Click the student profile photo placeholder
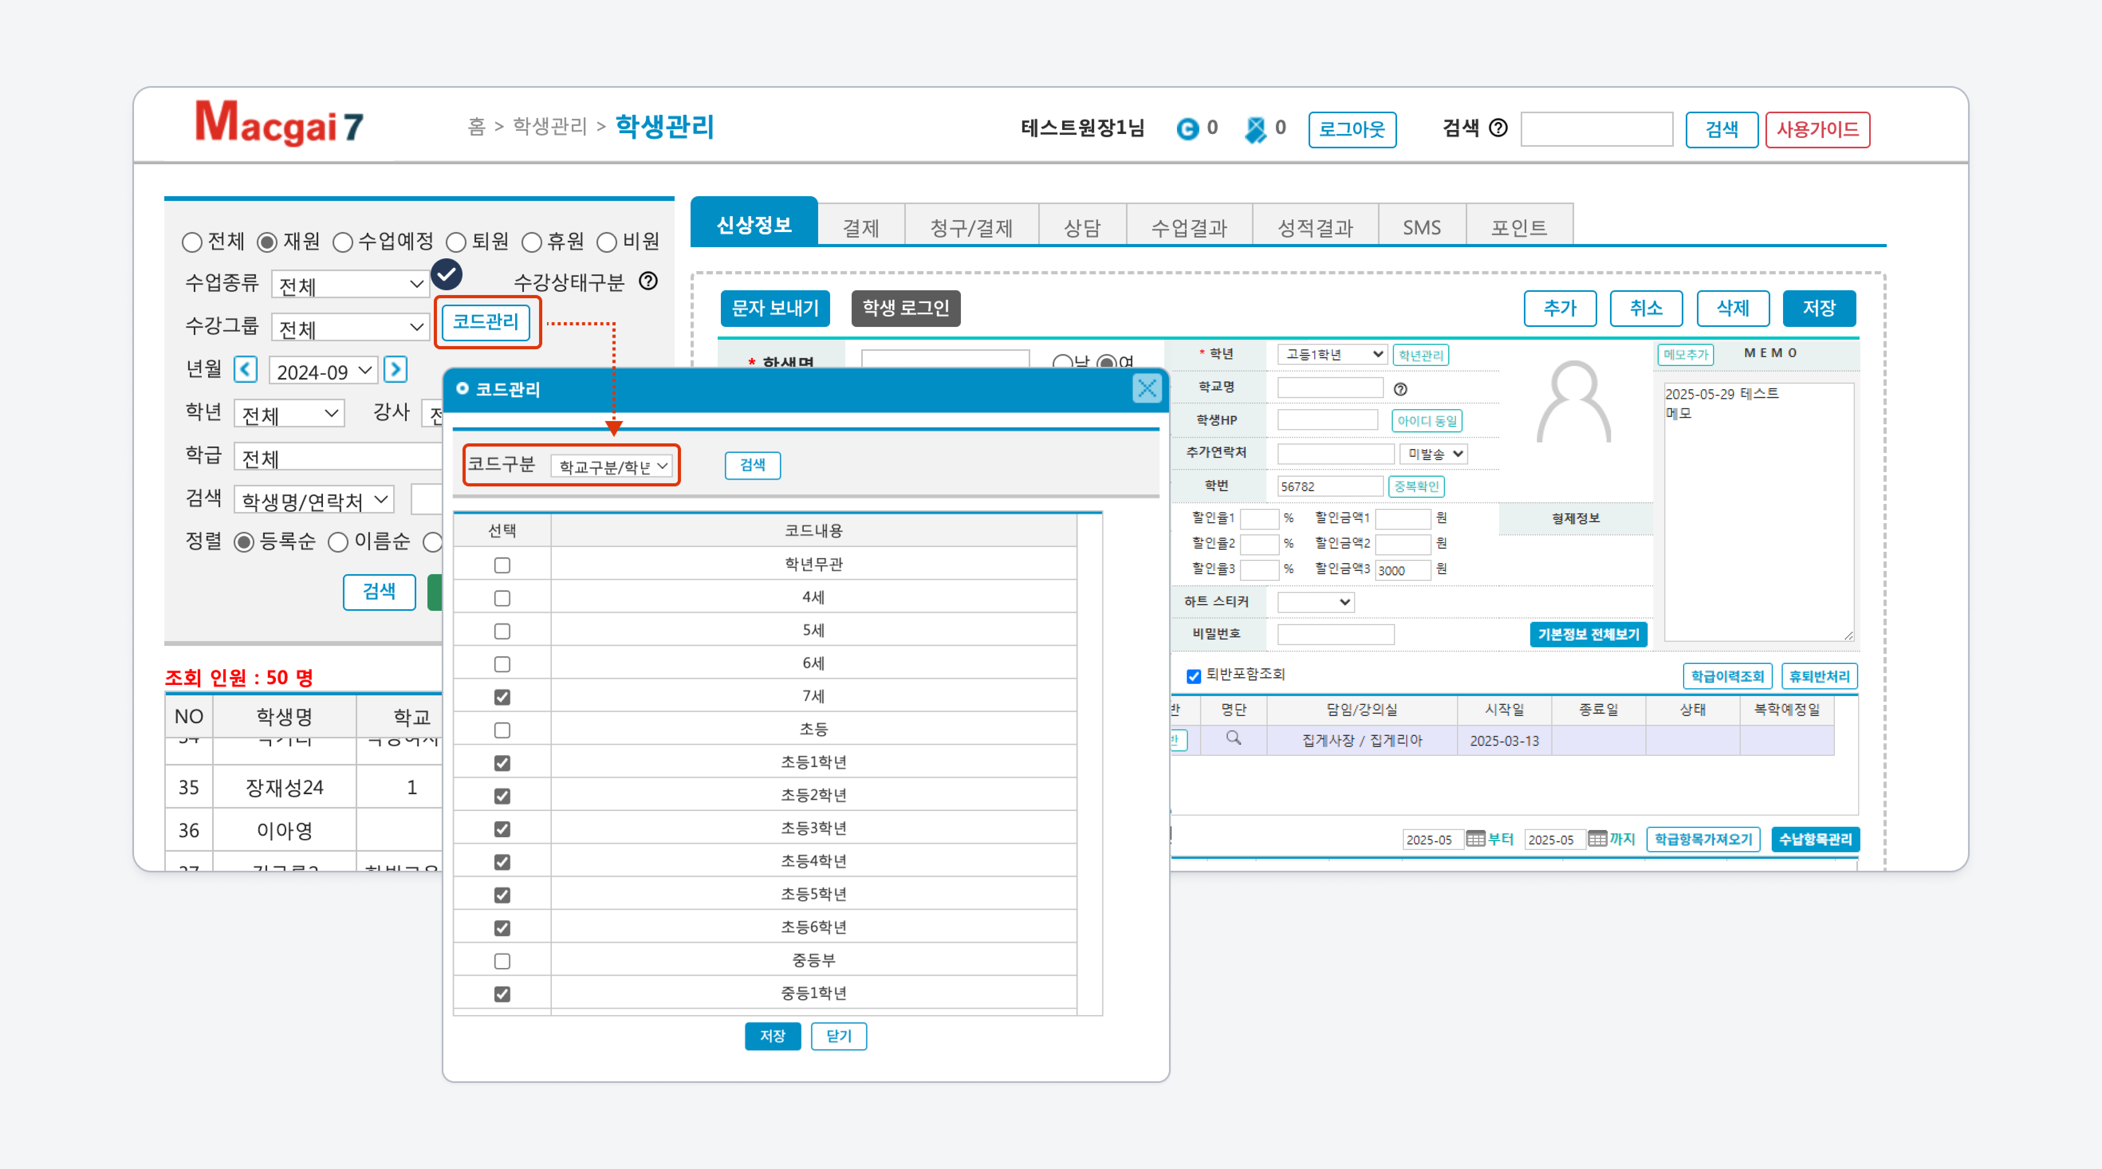This screenshot has width=2102, height=1169. pyautogui.click(x=1573, y=403)
